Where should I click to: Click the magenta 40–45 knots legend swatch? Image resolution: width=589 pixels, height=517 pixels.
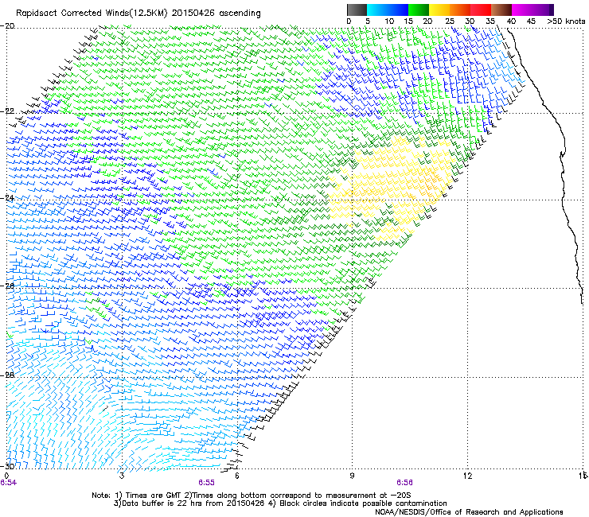(x=522, y=10)
